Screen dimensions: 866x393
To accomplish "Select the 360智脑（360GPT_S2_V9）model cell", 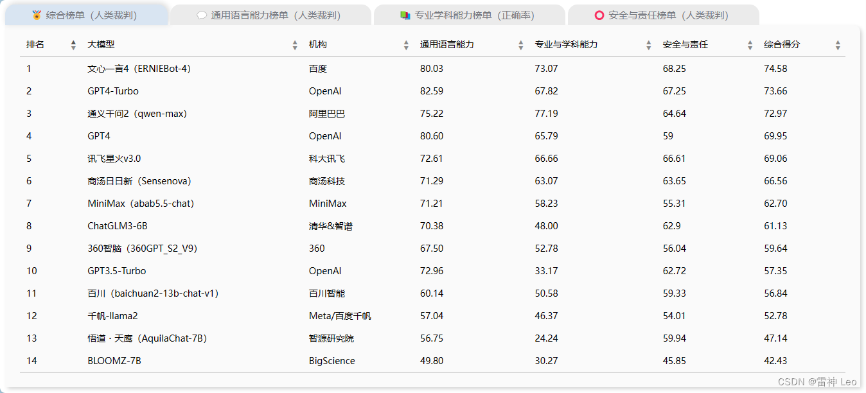I will tap(142, 249).
